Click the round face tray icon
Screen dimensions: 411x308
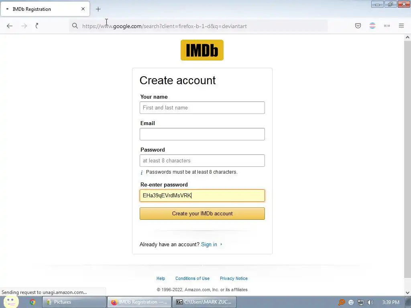click(351, 302)
